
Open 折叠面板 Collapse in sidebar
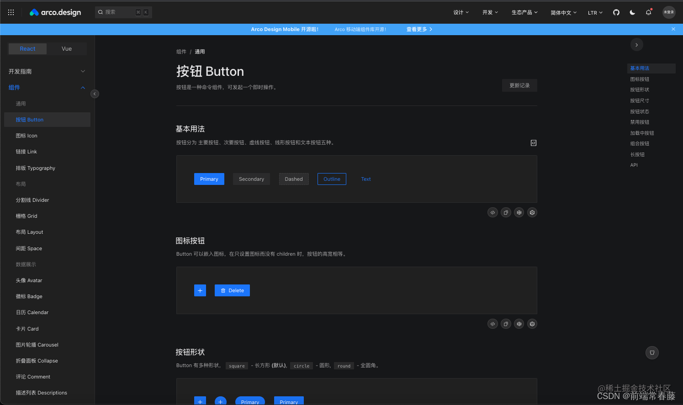(47, 361)
